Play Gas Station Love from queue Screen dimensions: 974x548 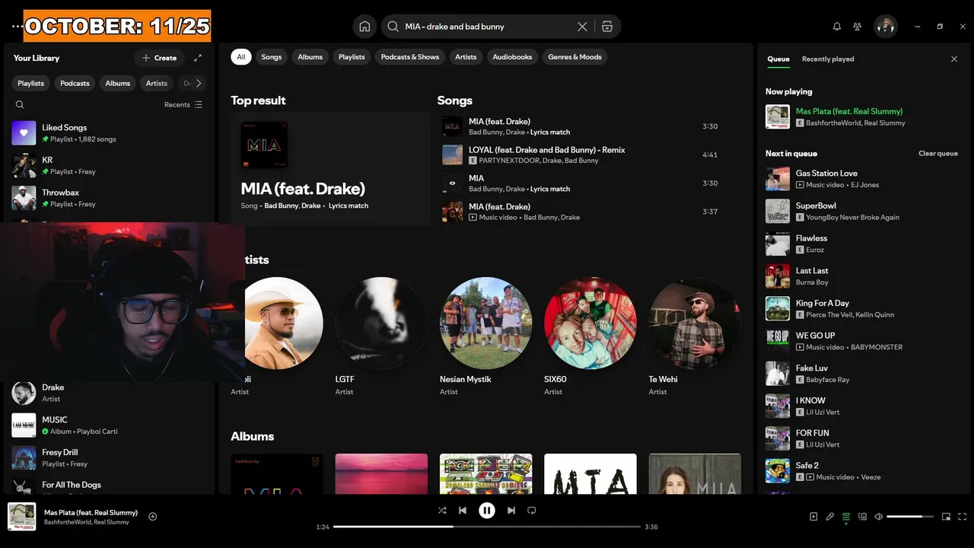[x=863, y=179]
